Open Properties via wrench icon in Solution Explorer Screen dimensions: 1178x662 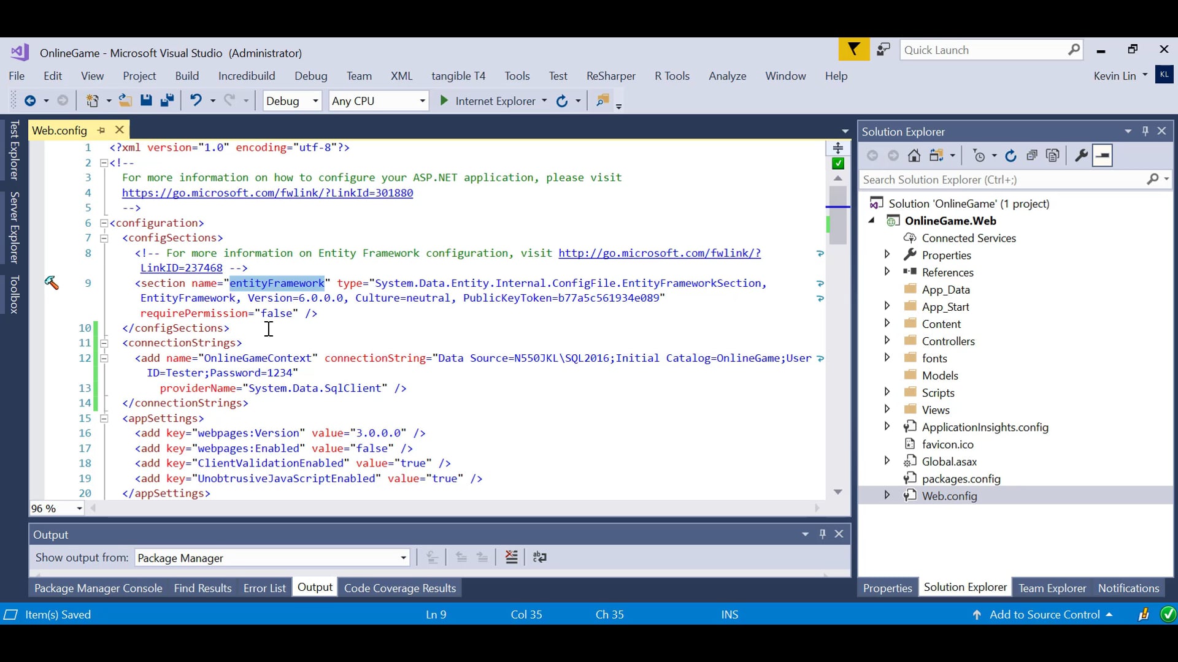(1080, 156)
